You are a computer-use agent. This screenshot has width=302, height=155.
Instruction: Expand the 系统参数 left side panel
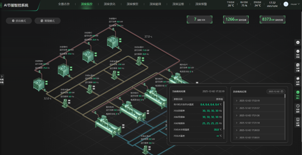click(x=2, y=79)
